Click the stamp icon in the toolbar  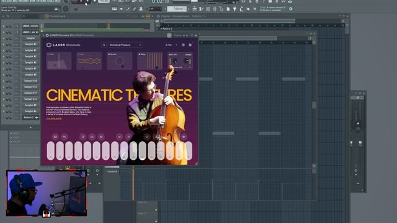(141, 9)
